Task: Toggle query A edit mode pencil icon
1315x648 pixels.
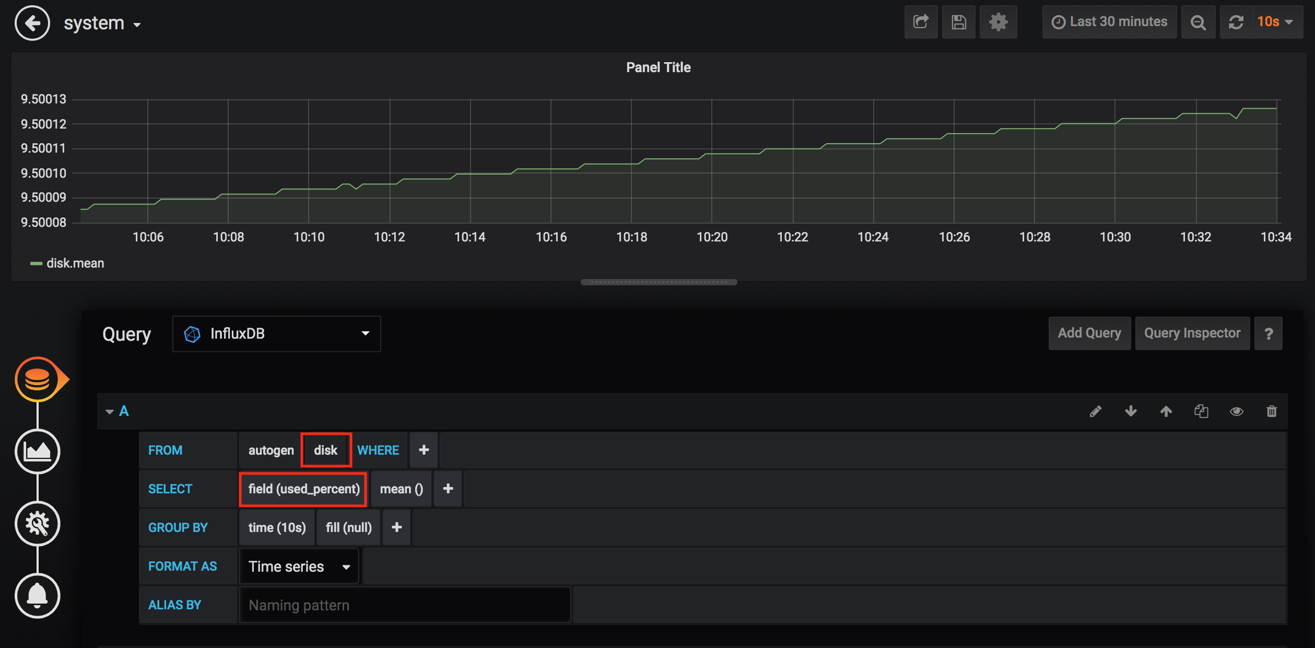Action: click(x=1096, y=412)
